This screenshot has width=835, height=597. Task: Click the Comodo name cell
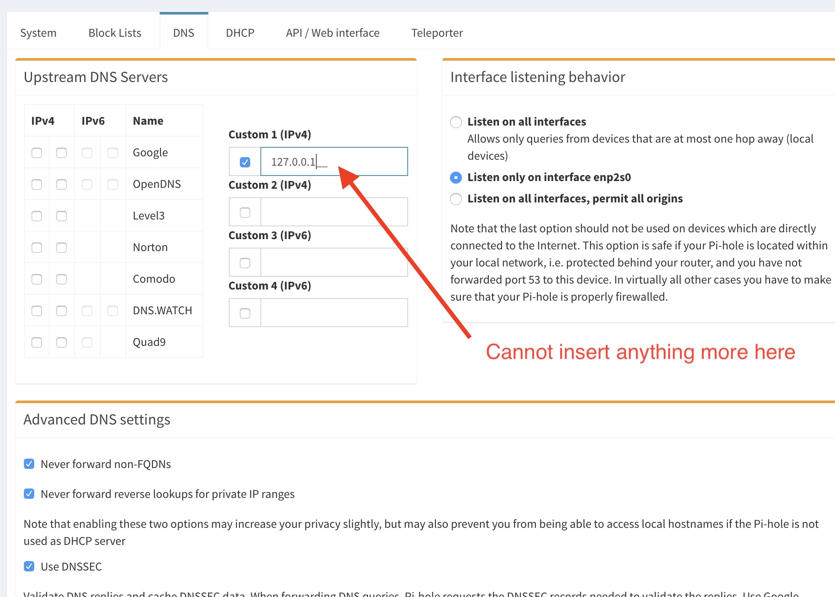pos(164,279)
